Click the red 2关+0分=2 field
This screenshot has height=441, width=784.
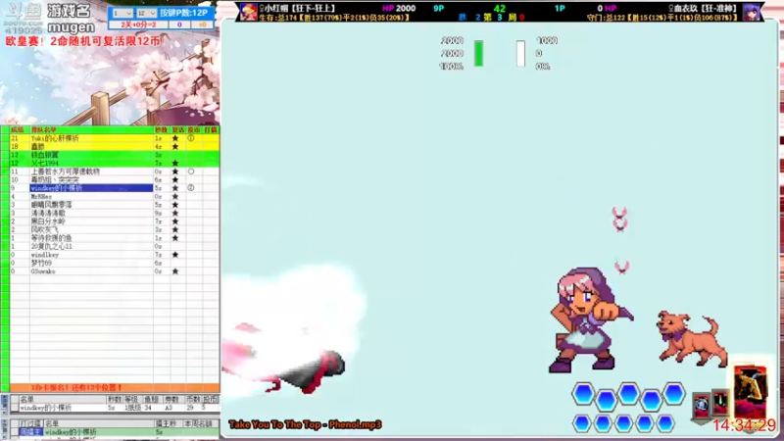[138, 24]
